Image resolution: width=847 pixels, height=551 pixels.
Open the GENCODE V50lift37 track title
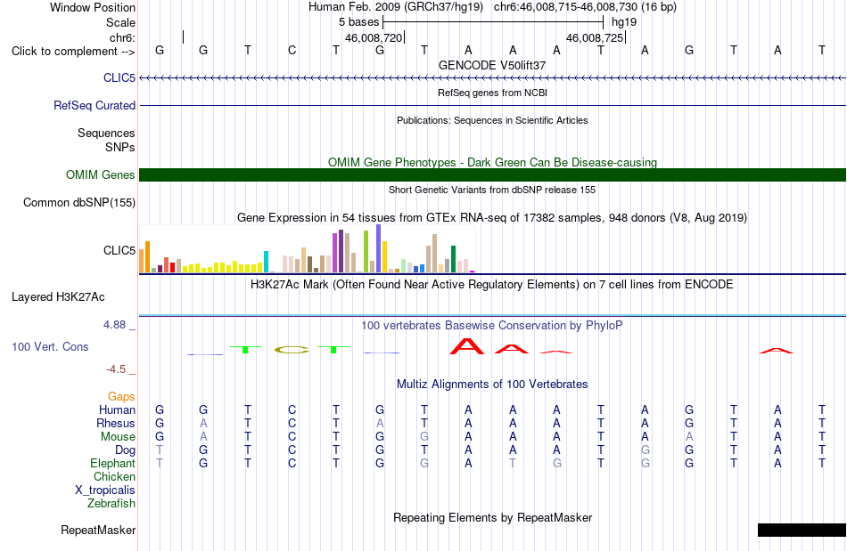pos(492,65)
